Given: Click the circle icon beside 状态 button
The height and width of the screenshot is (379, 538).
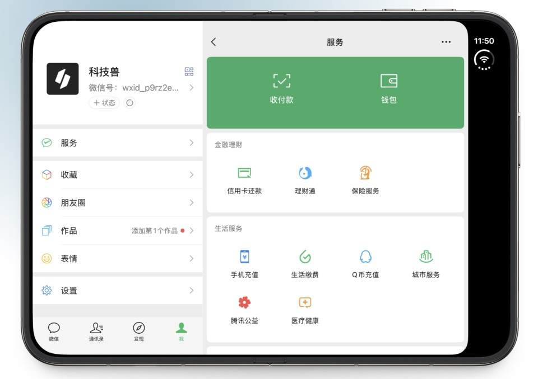Looking at the screenshot, I should coord(129,103).
